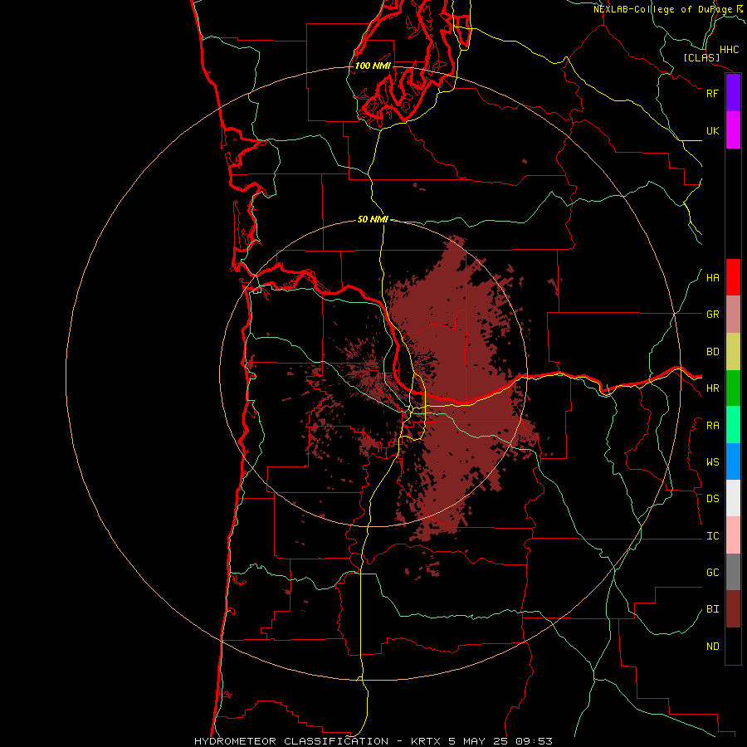747x747 pixels.
Task: Select the GC gray legend swatch
Action: coord(733,572)
